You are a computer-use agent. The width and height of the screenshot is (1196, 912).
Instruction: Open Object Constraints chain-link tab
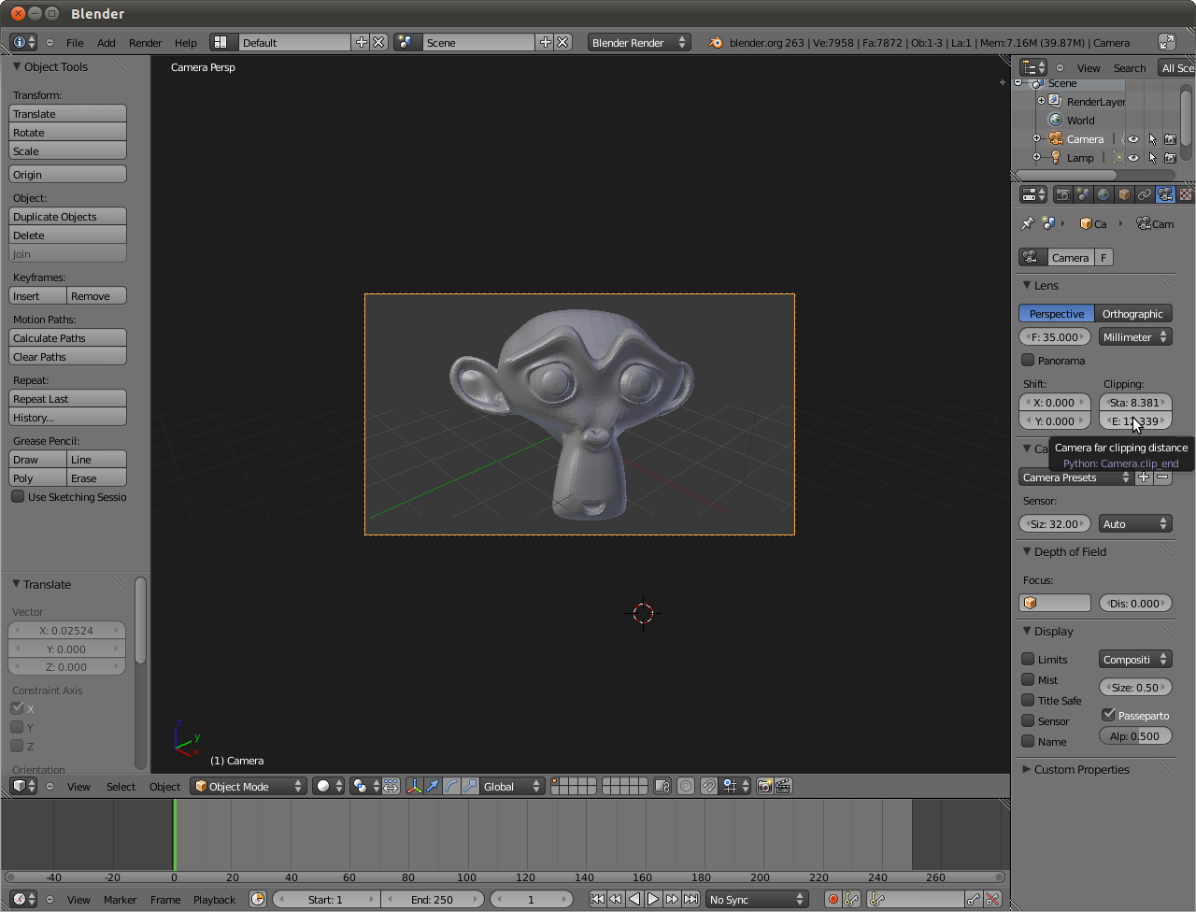coord(1145,194)
